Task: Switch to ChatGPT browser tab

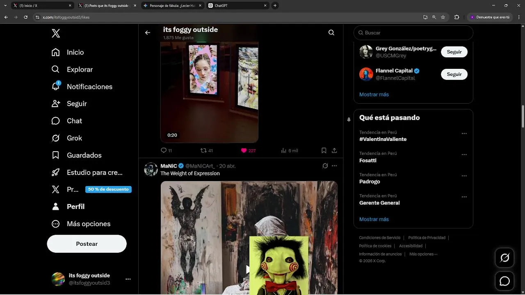Action: point(237,6)
